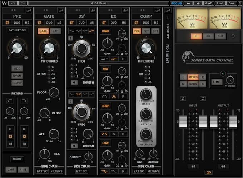
Task: Audition DS² band 2 with speaker icon
Action: click(x=74, y=146)
